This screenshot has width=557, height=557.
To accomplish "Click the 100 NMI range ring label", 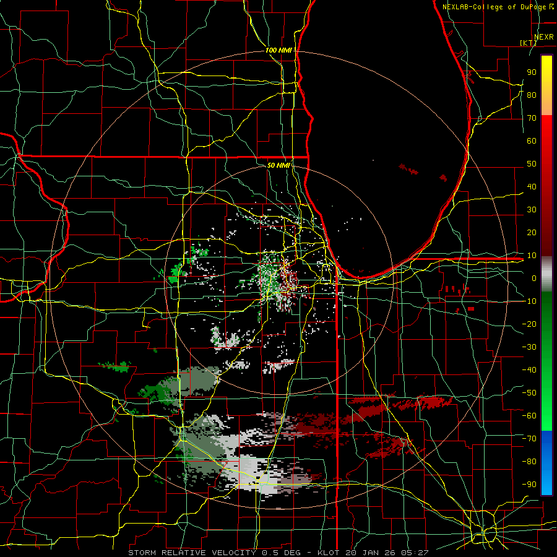I will [278, 50].
